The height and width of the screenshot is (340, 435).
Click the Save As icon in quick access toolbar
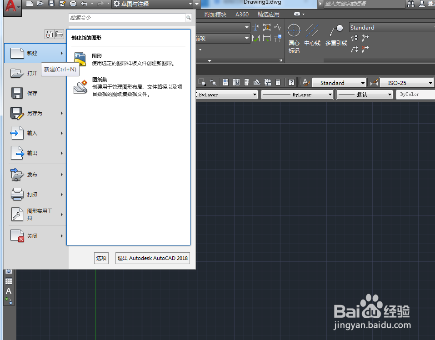click(x=62, y=4)
